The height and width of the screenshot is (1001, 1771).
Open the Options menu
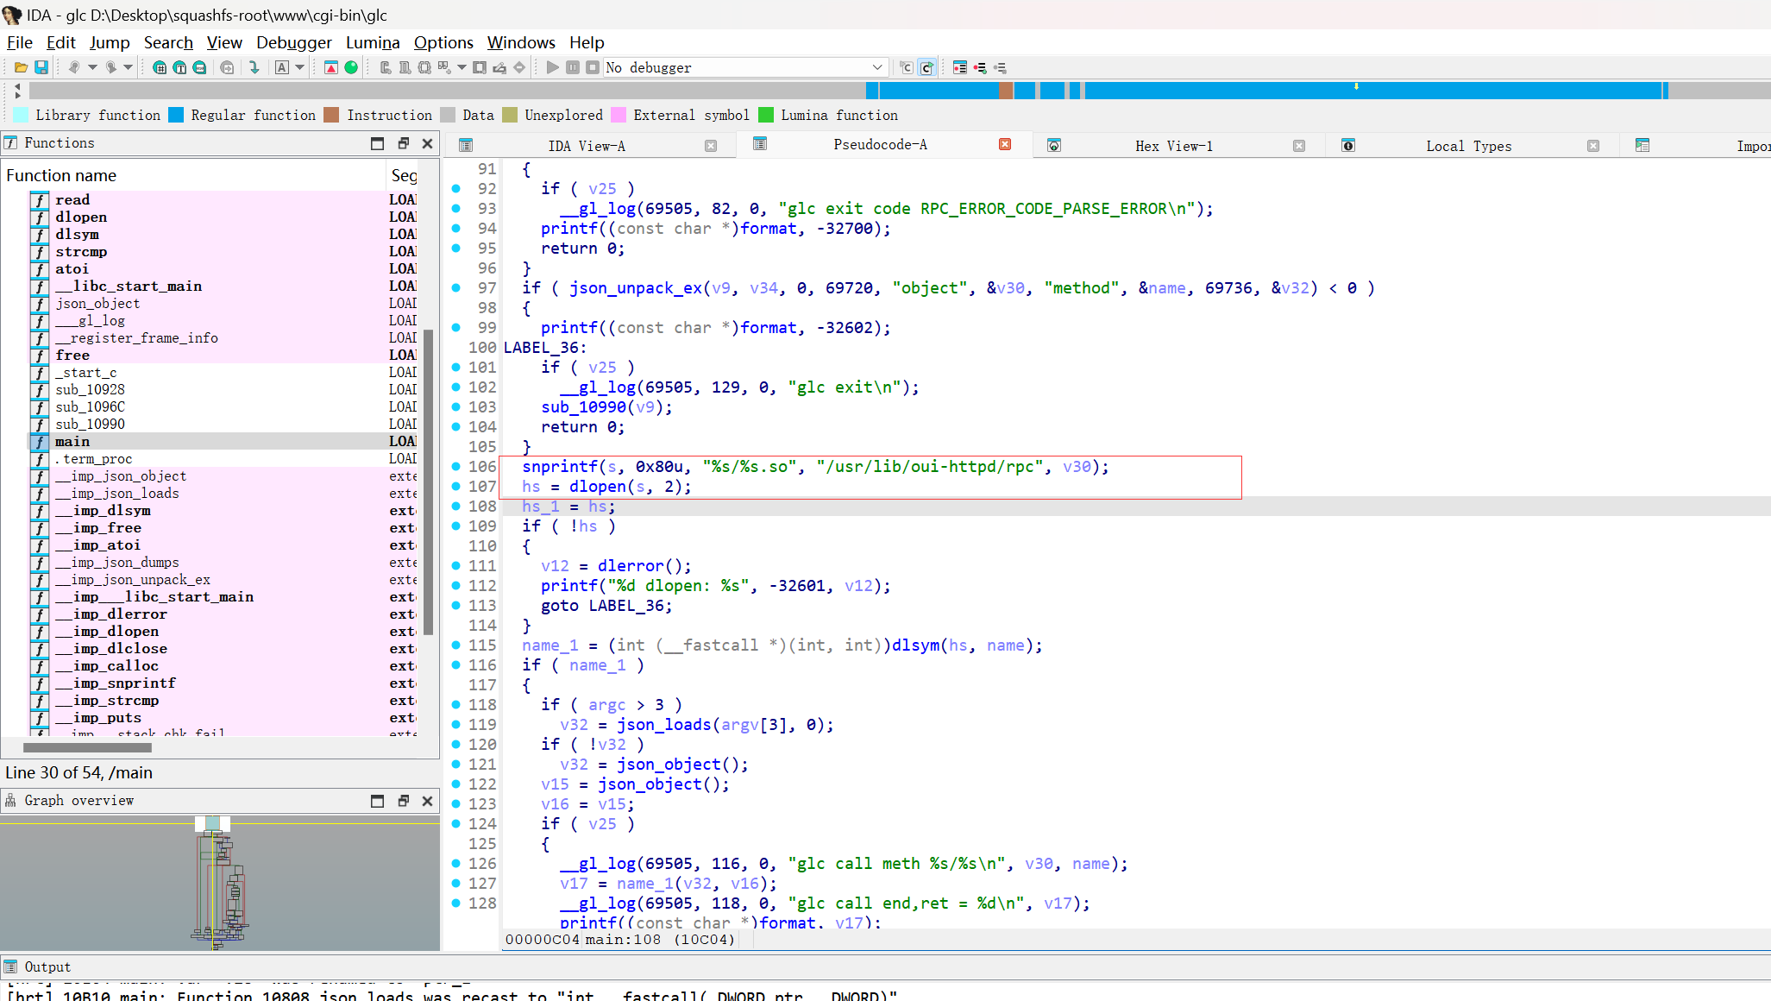tap(443, 42)
